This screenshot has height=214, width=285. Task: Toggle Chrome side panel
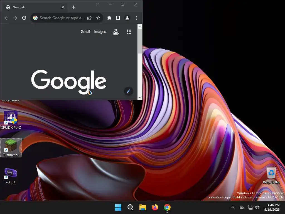click(x=118, y=18)
